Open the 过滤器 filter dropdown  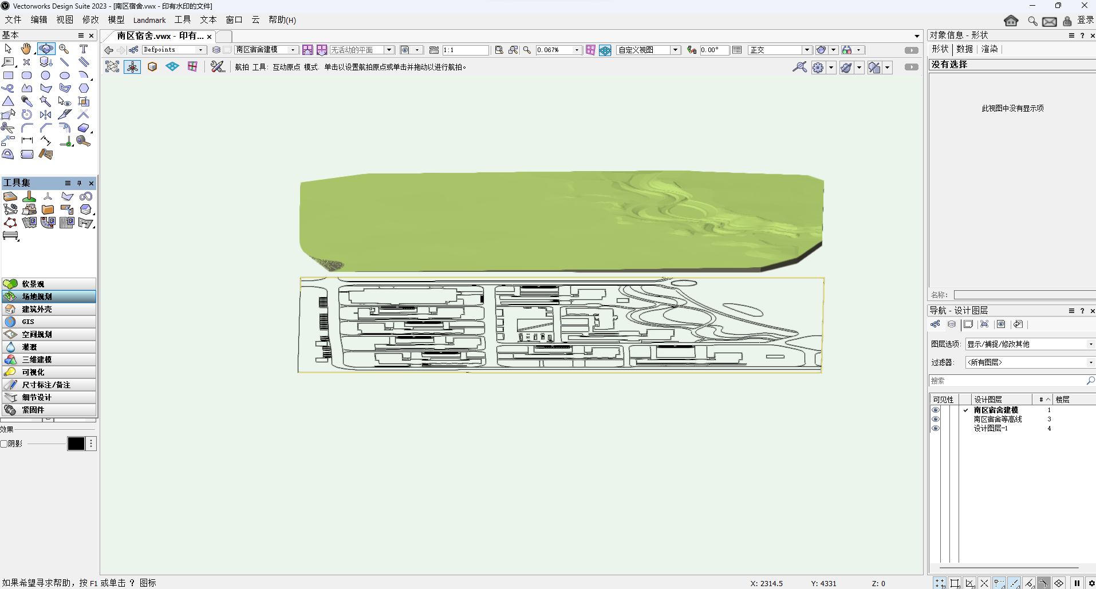tap(1090, 362)
